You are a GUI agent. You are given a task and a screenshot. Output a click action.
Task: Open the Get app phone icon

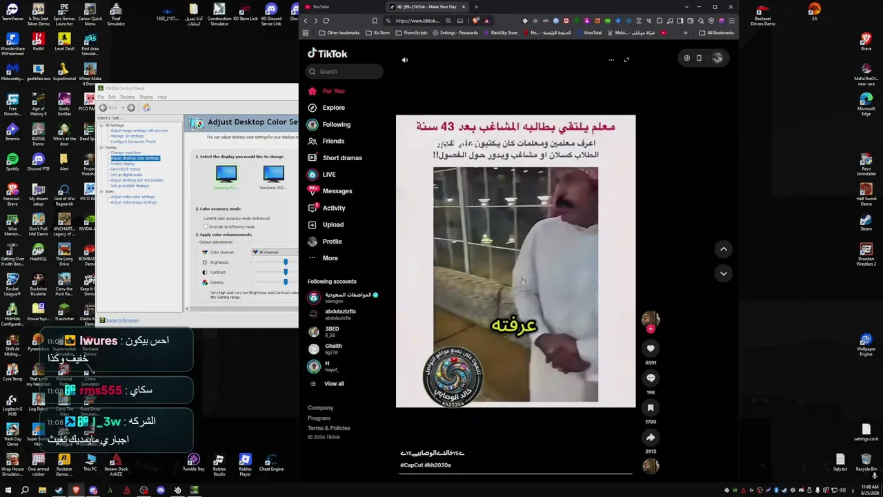pos(699,58)
